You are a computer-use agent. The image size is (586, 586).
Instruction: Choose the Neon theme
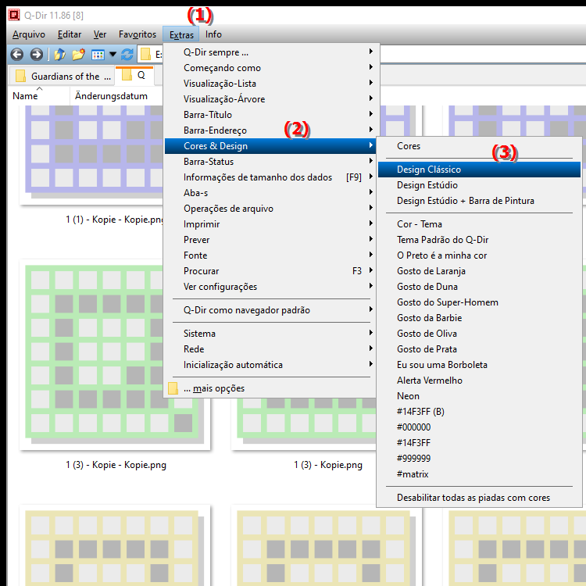click(480, 396)
